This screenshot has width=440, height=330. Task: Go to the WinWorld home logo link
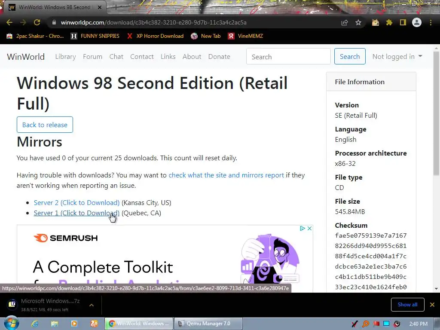(26, 57)
